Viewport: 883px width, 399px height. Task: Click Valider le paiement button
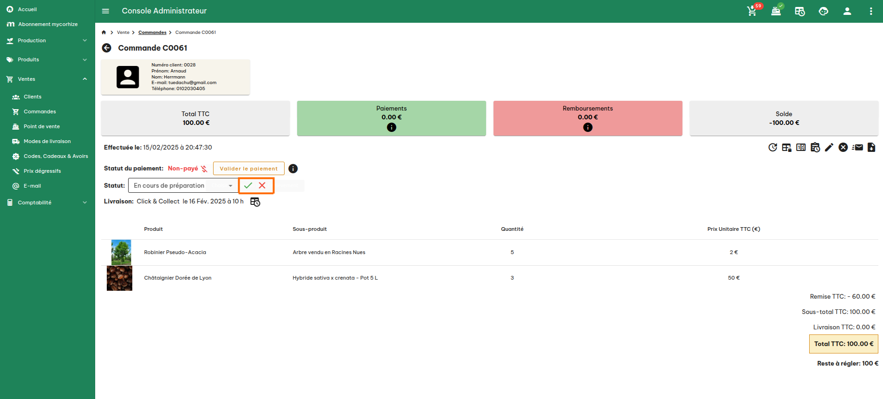248,169
